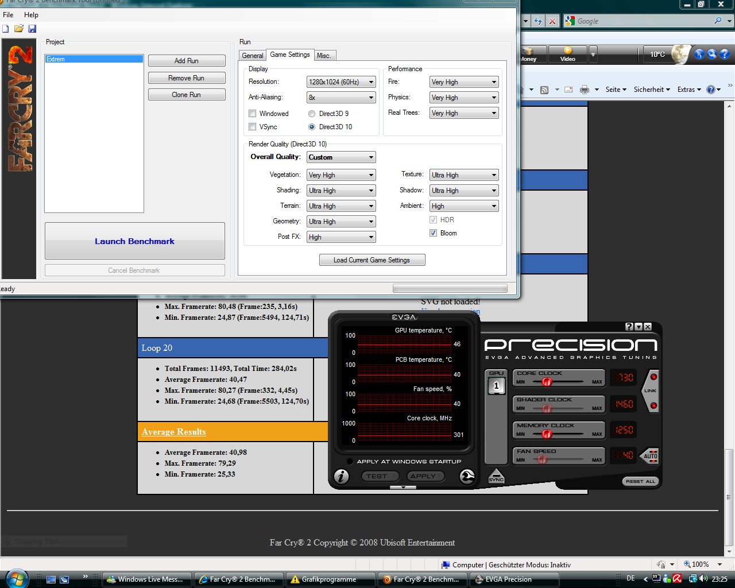Switch to the Misc. tab
735x588 pixels.
point(324,56)
